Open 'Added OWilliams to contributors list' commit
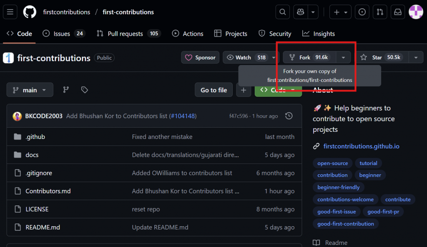 [x=182, y=173]
